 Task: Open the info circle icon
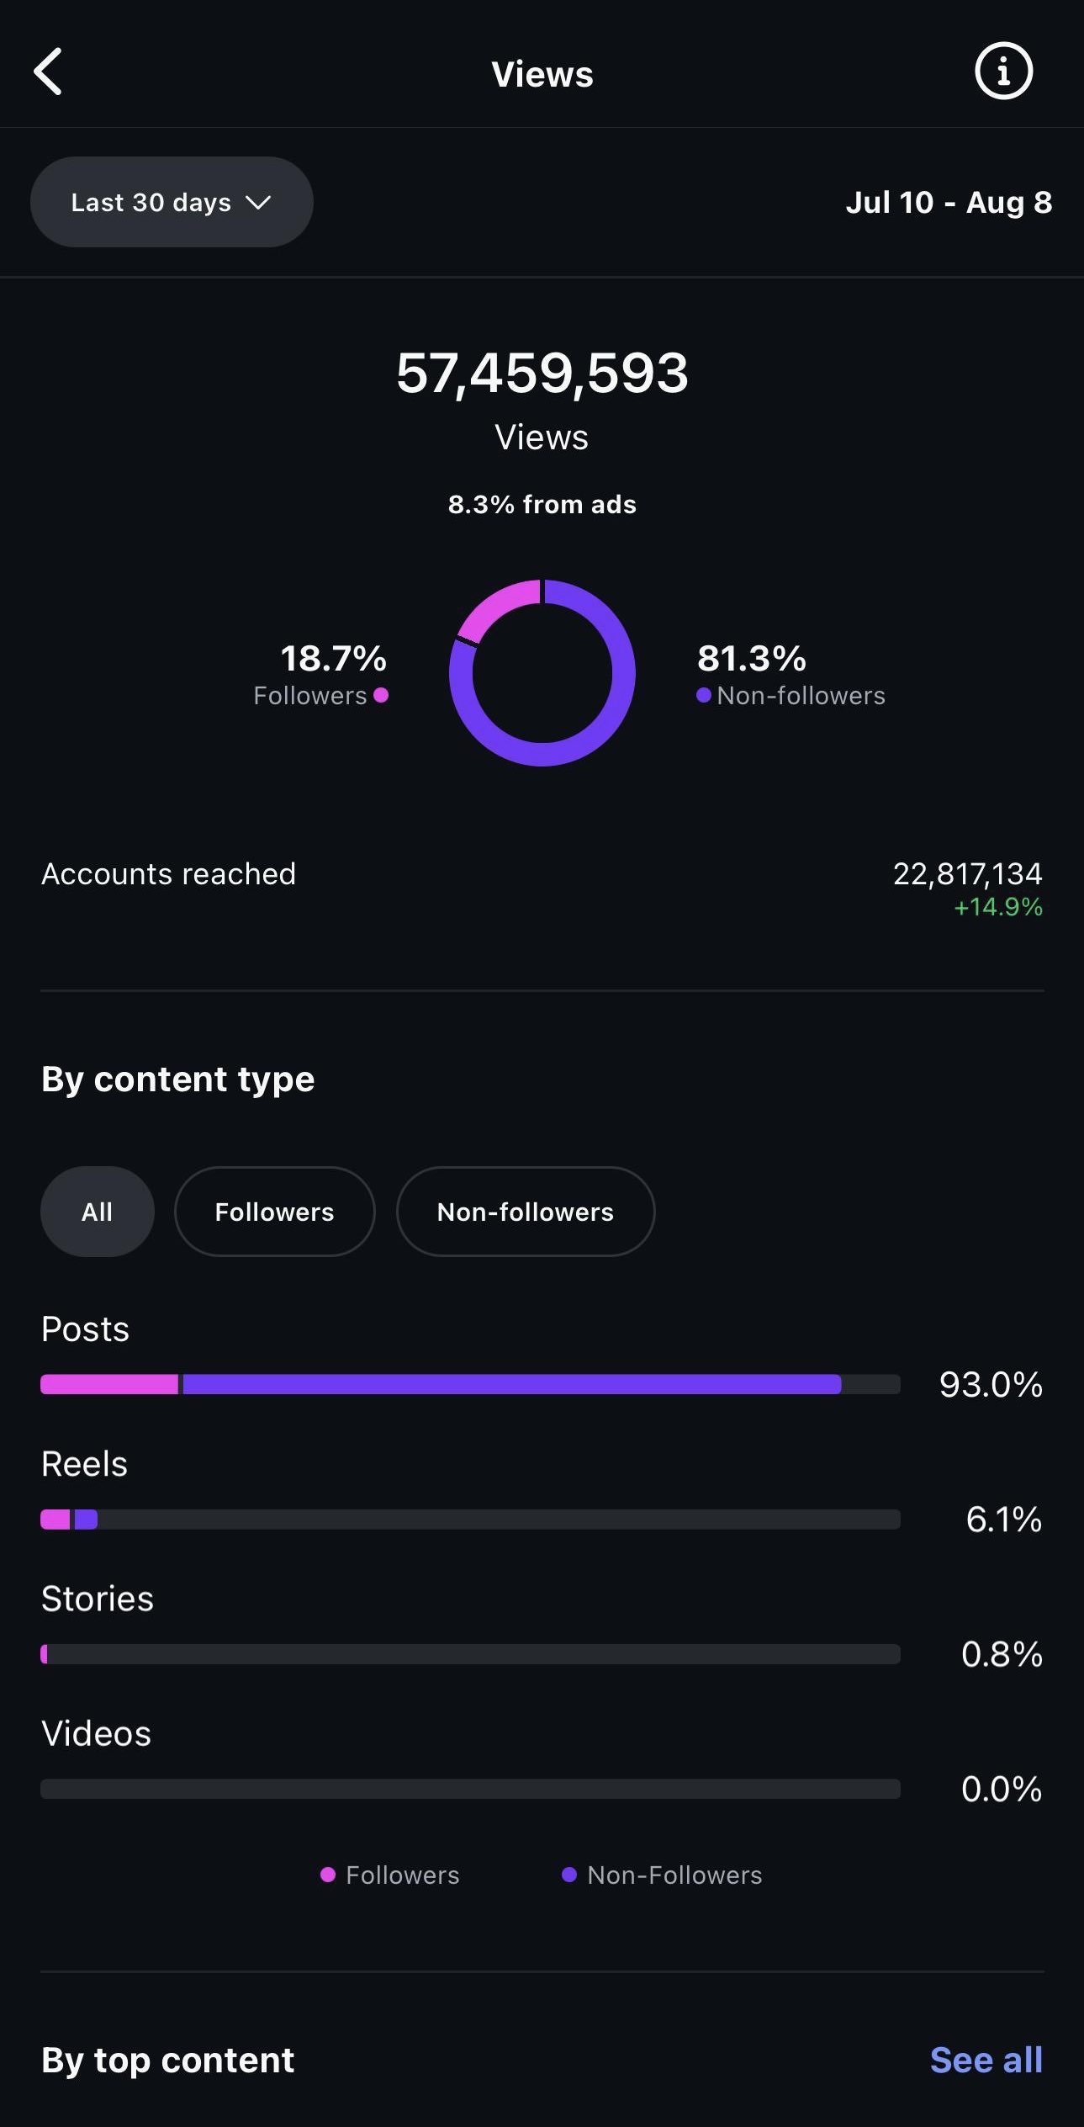1003,72
